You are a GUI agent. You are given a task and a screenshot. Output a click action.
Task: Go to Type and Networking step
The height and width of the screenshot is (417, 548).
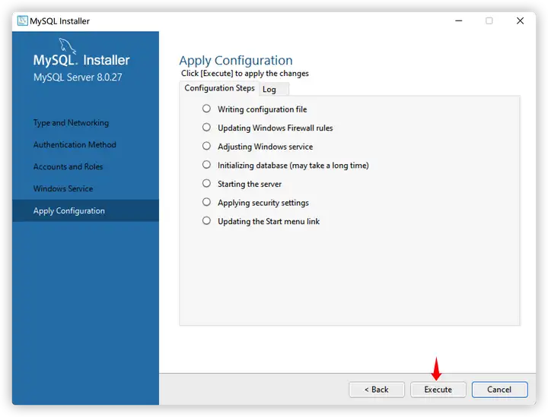pyautogui.click(x=71, y=123)
